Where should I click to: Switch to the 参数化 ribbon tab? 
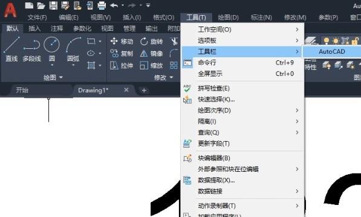pos(82,28)
